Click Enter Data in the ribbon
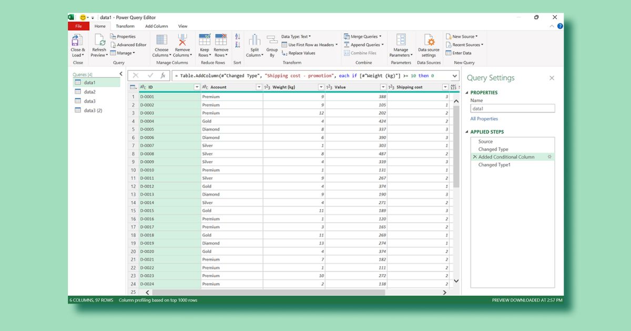Image resolution: width=631 pixels, height=331 pixels. (x=459, y=53)
